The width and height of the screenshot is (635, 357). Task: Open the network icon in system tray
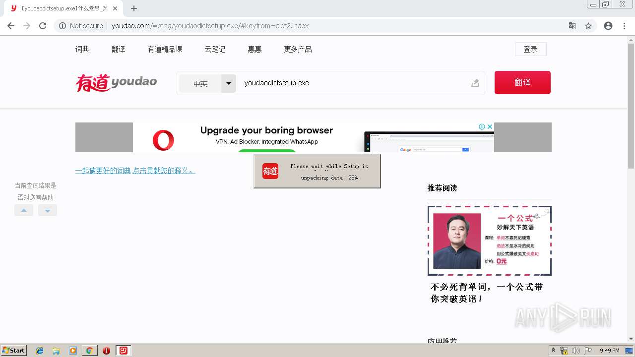[x=564, y=351]
